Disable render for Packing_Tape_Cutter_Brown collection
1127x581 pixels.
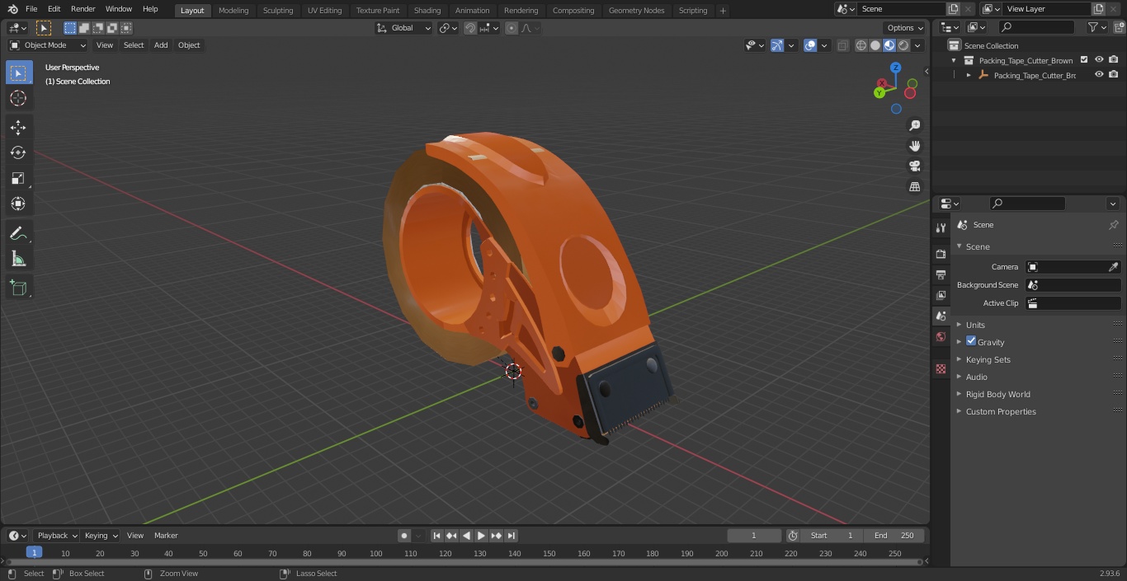tap(1114, 59)
